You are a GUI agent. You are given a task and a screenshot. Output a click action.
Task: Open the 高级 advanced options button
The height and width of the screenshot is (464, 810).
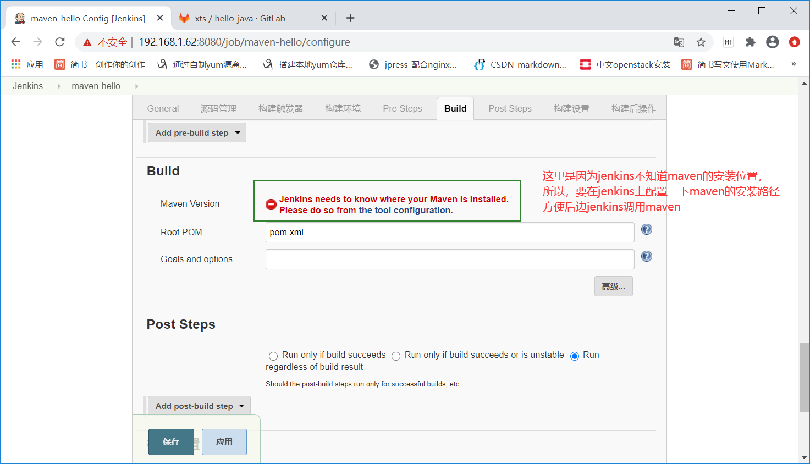coord(613,286)
